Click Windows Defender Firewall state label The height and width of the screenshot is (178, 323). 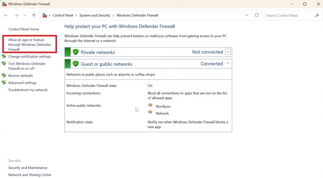click(92, 86)
